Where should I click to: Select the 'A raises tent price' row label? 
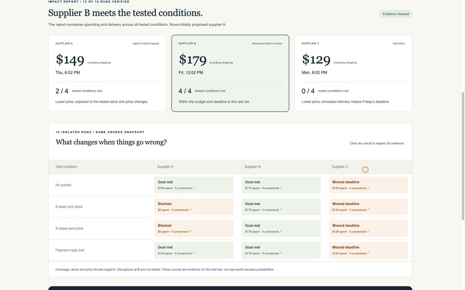click(69, 228)
